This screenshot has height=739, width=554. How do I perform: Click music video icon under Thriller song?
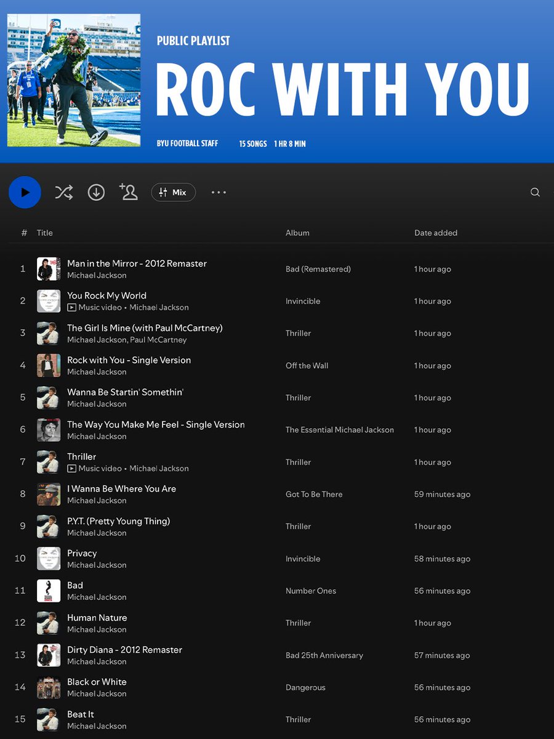71,468
